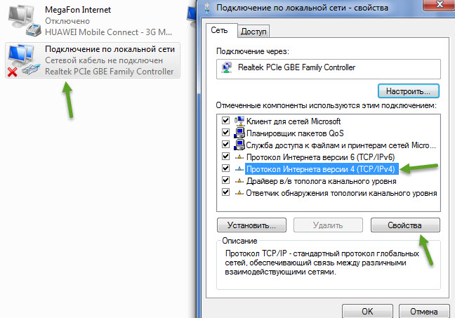Click the Установить... button

(251, 225)
